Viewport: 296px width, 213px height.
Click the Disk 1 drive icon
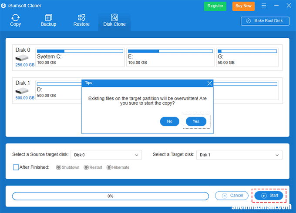22,91
